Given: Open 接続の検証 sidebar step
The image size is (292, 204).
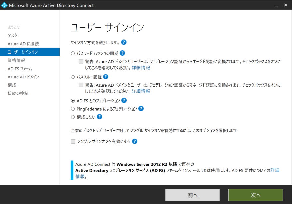Looking at the screenshot, I should pos(18,93).
